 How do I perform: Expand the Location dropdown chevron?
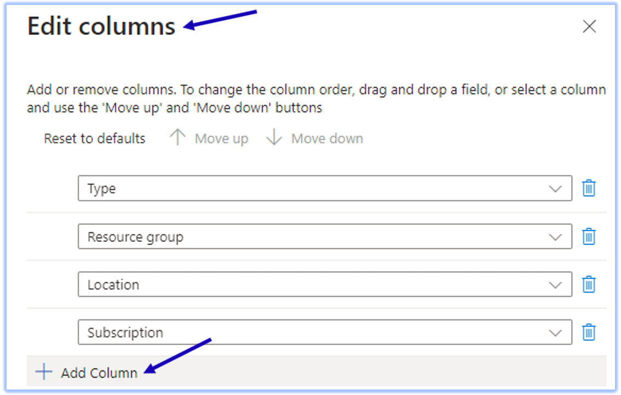555,285
